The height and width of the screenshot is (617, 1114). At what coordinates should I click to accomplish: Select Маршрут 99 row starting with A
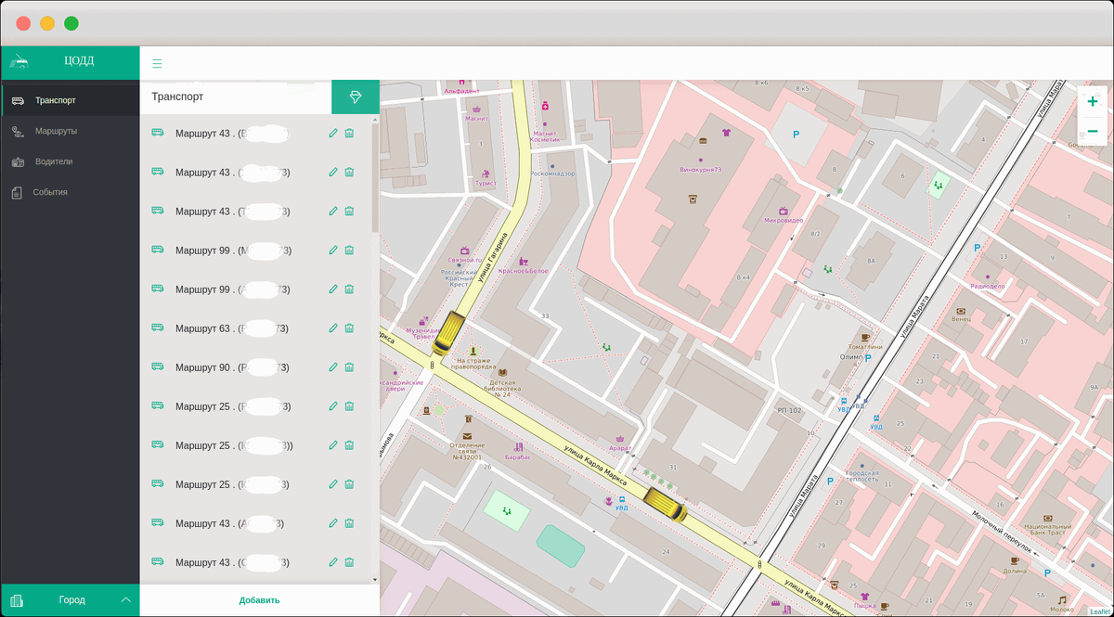tap(234, 289)
